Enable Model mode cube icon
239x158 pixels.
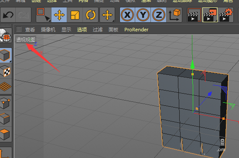pos(5,55)
